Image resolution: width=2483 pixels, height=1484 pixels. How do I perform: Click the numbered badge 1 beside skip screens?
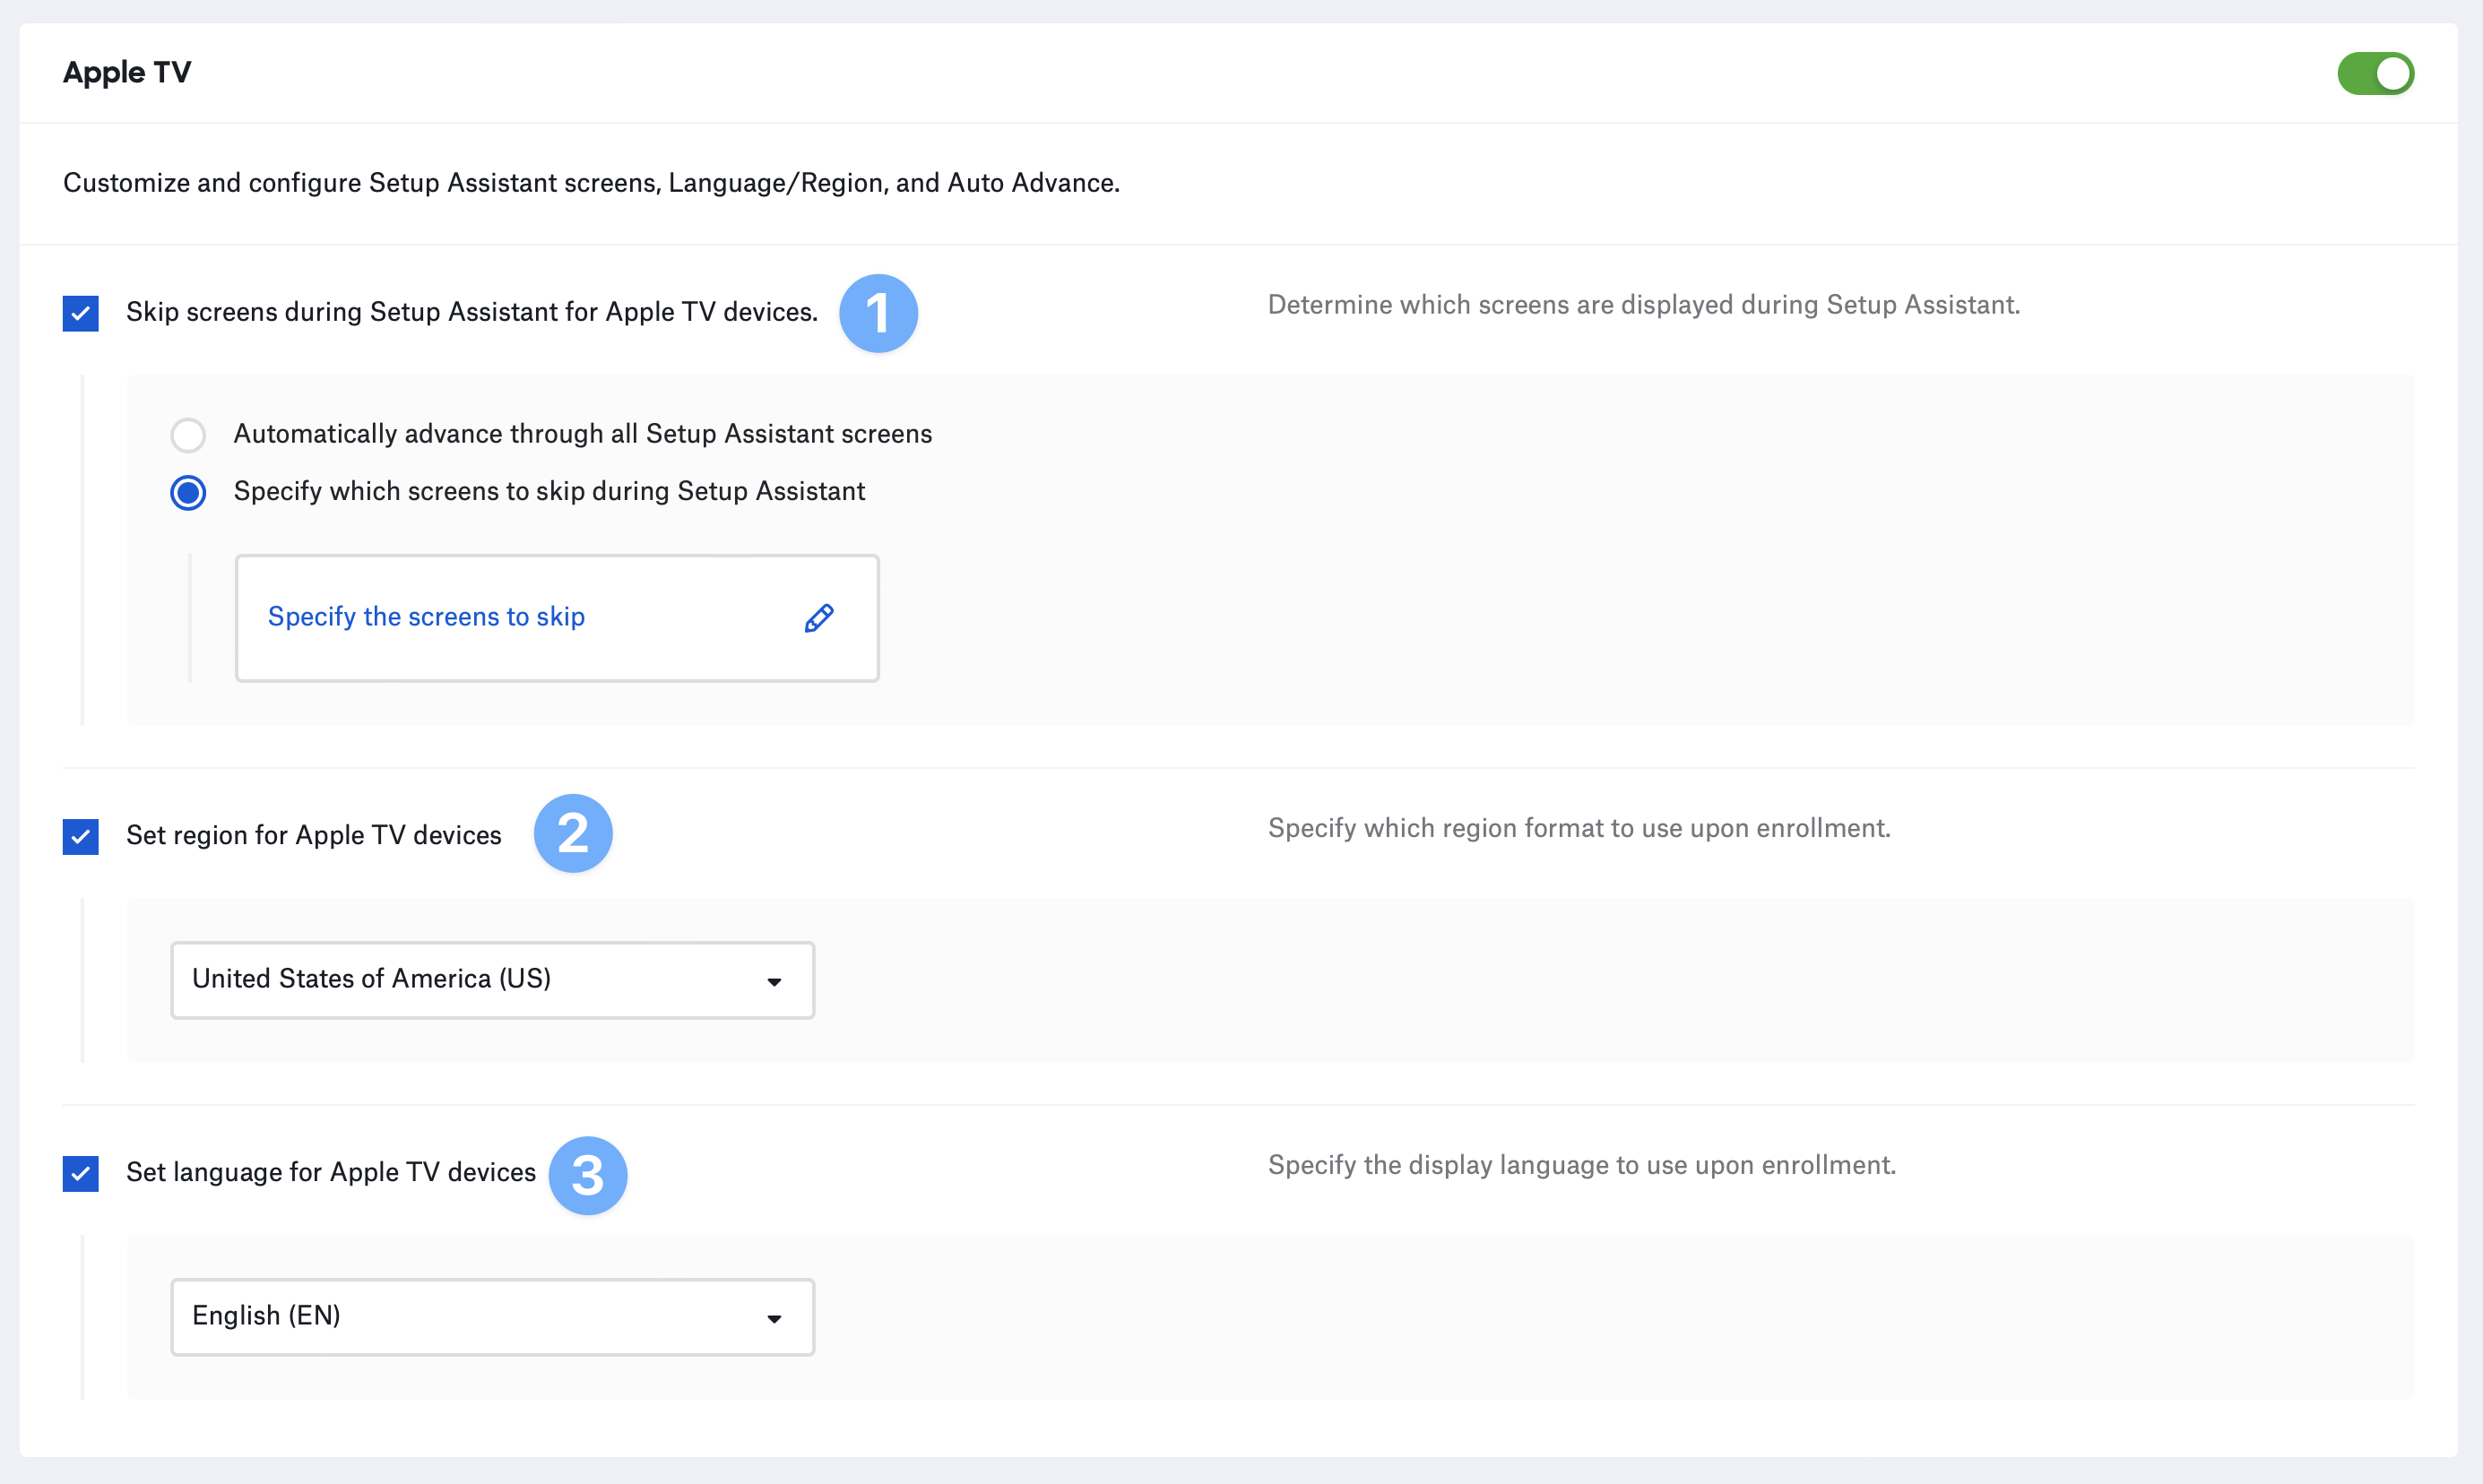click(879, 313)
